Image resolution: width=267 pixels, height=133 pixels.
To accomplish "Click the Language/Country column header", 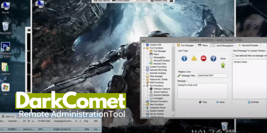I will coord(62,121).
